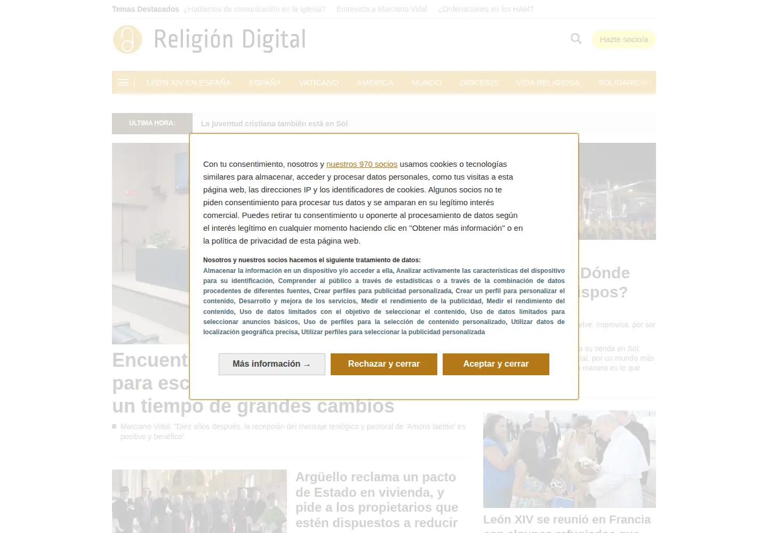Click Rechazar y cerrar button
Image resolution: width=768 pixels, height=533 pixels.
tap(384, 364)
